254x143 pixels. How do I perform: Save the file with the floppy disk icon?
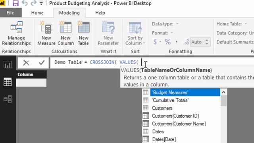point(15,3)
